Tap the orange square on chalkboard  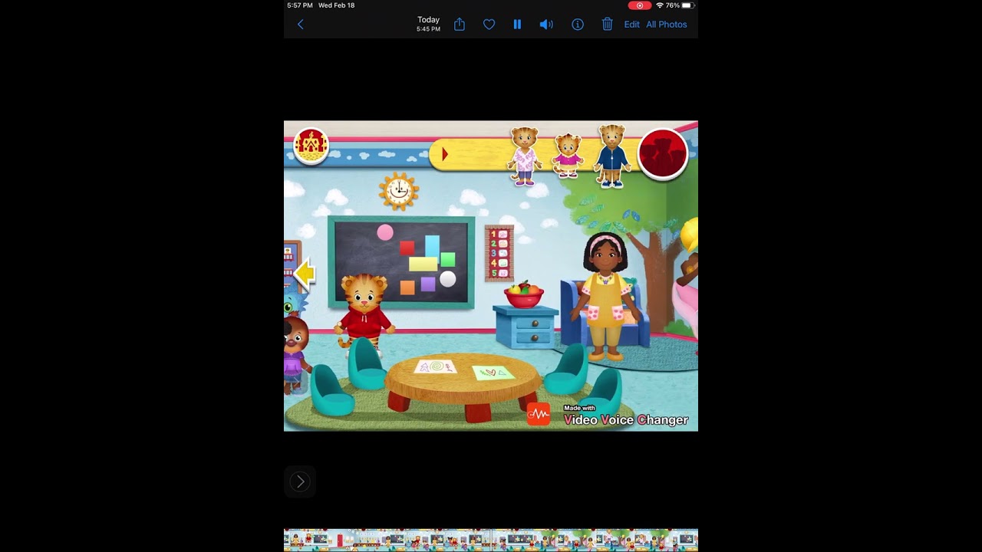[407, 287]
